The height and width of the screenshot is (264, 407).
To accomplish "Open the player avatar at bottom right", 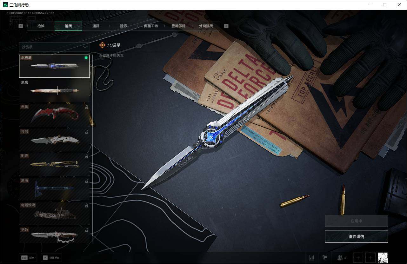I will coord(383,258).
